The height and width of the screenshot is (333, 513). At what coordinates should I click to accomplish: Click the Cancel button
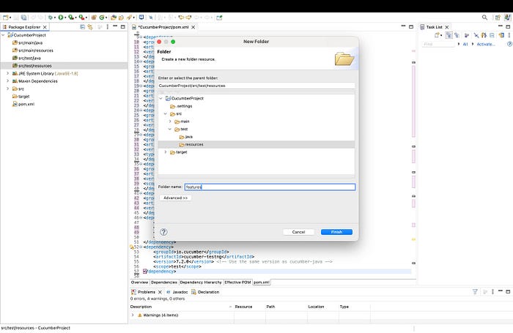pos(298,232)
